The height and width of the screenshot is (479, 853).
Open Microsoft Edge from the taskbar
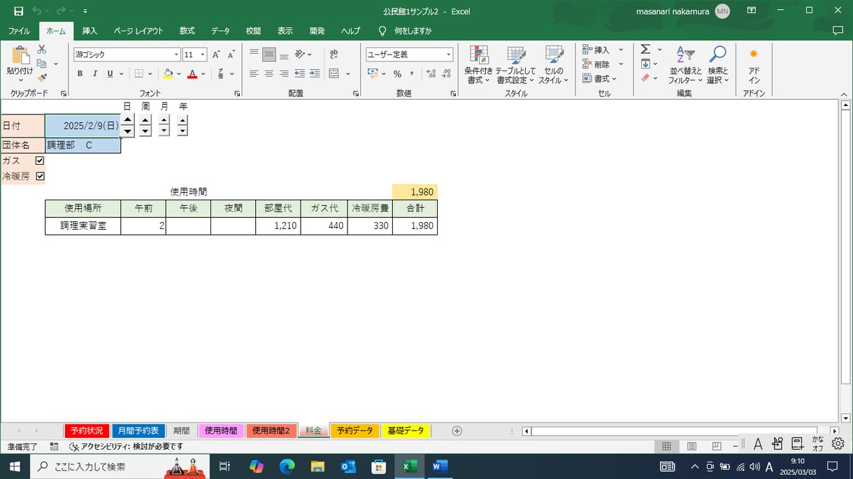coord(287,466)
